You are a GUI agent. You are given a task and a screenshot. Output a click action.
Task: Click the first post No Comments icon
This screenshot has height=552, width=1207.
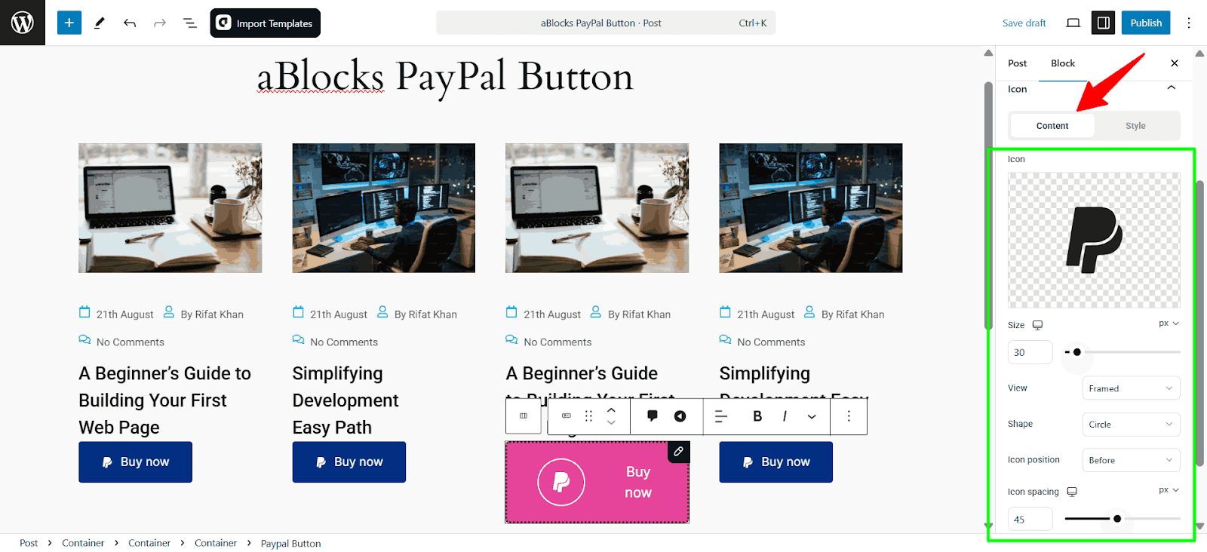[84, 340]
